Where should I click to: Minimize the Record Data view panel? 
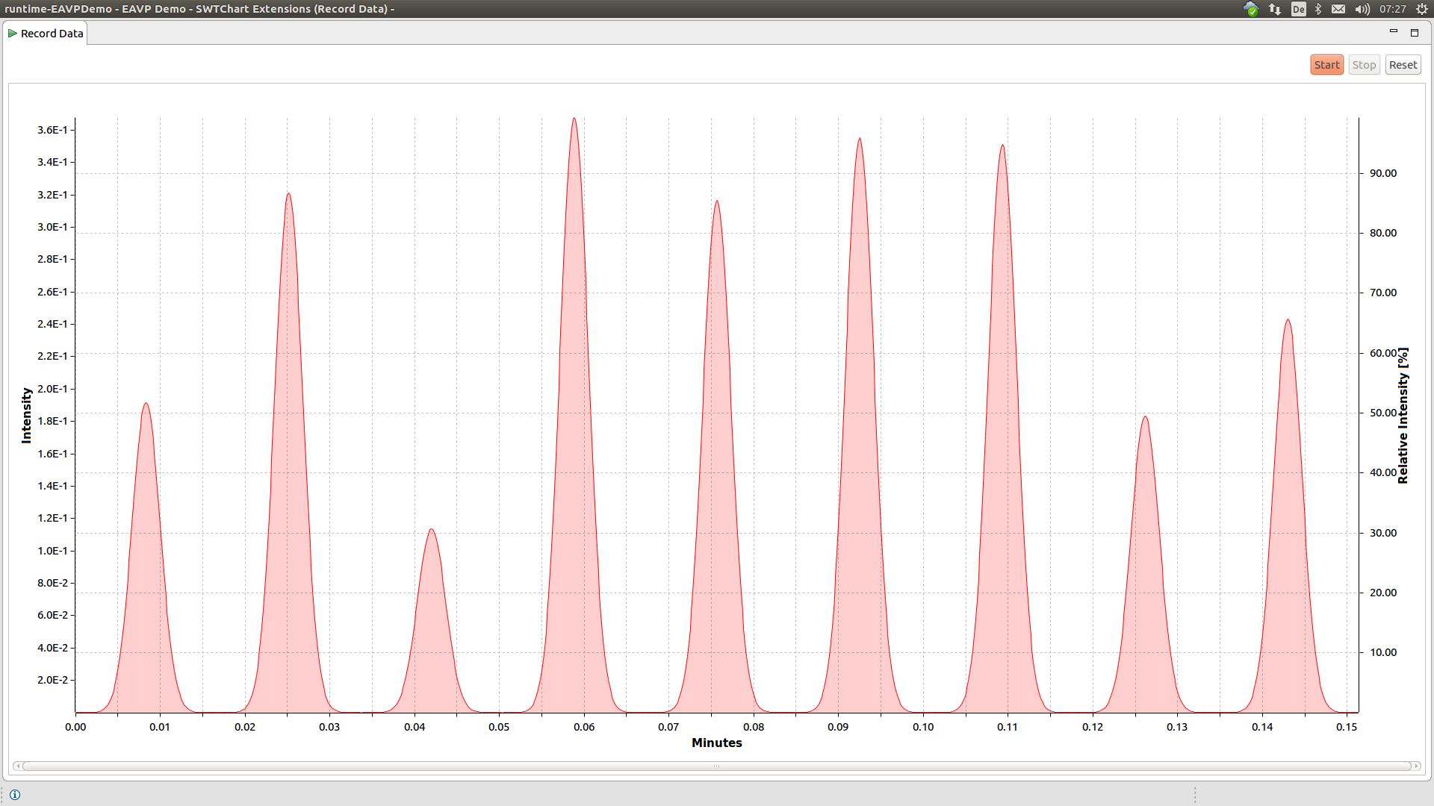(x=1393, y=32)
